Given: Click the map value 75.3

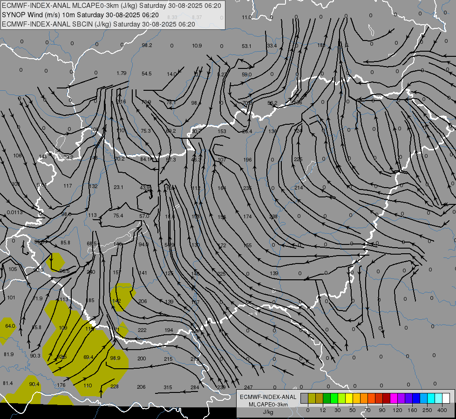Looking at the screenshot, I should (146, 131).
